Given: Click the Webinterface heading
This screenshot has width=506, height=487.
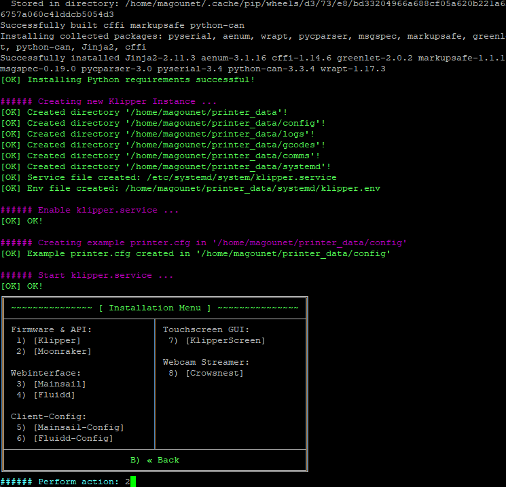Looking at the screenshot, I should (x=46, y=373).
